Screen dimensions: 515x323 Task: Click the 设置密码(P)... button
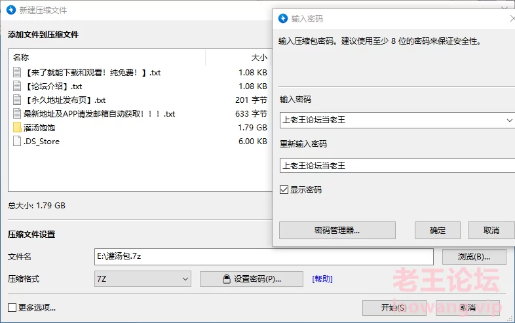click(x=252, y=279)
